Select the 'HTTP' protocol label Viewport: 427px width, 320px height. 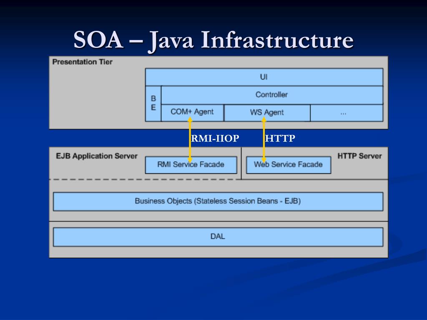tap(280, 138)
